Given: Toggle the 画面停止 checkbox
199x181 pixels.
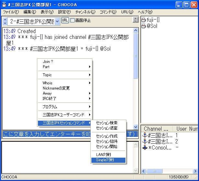Looking at the screenshot, I should coord(72,20).
